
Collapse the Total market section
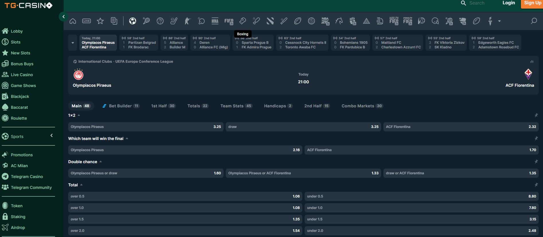coord(81,185)
